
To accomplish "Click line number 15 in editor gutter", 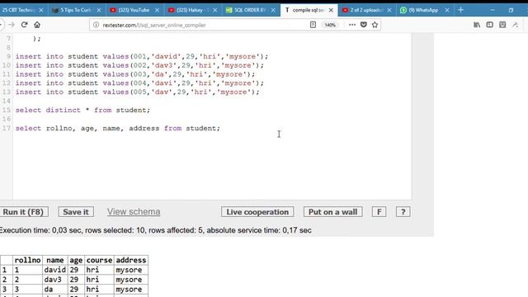I will [7, 110].
